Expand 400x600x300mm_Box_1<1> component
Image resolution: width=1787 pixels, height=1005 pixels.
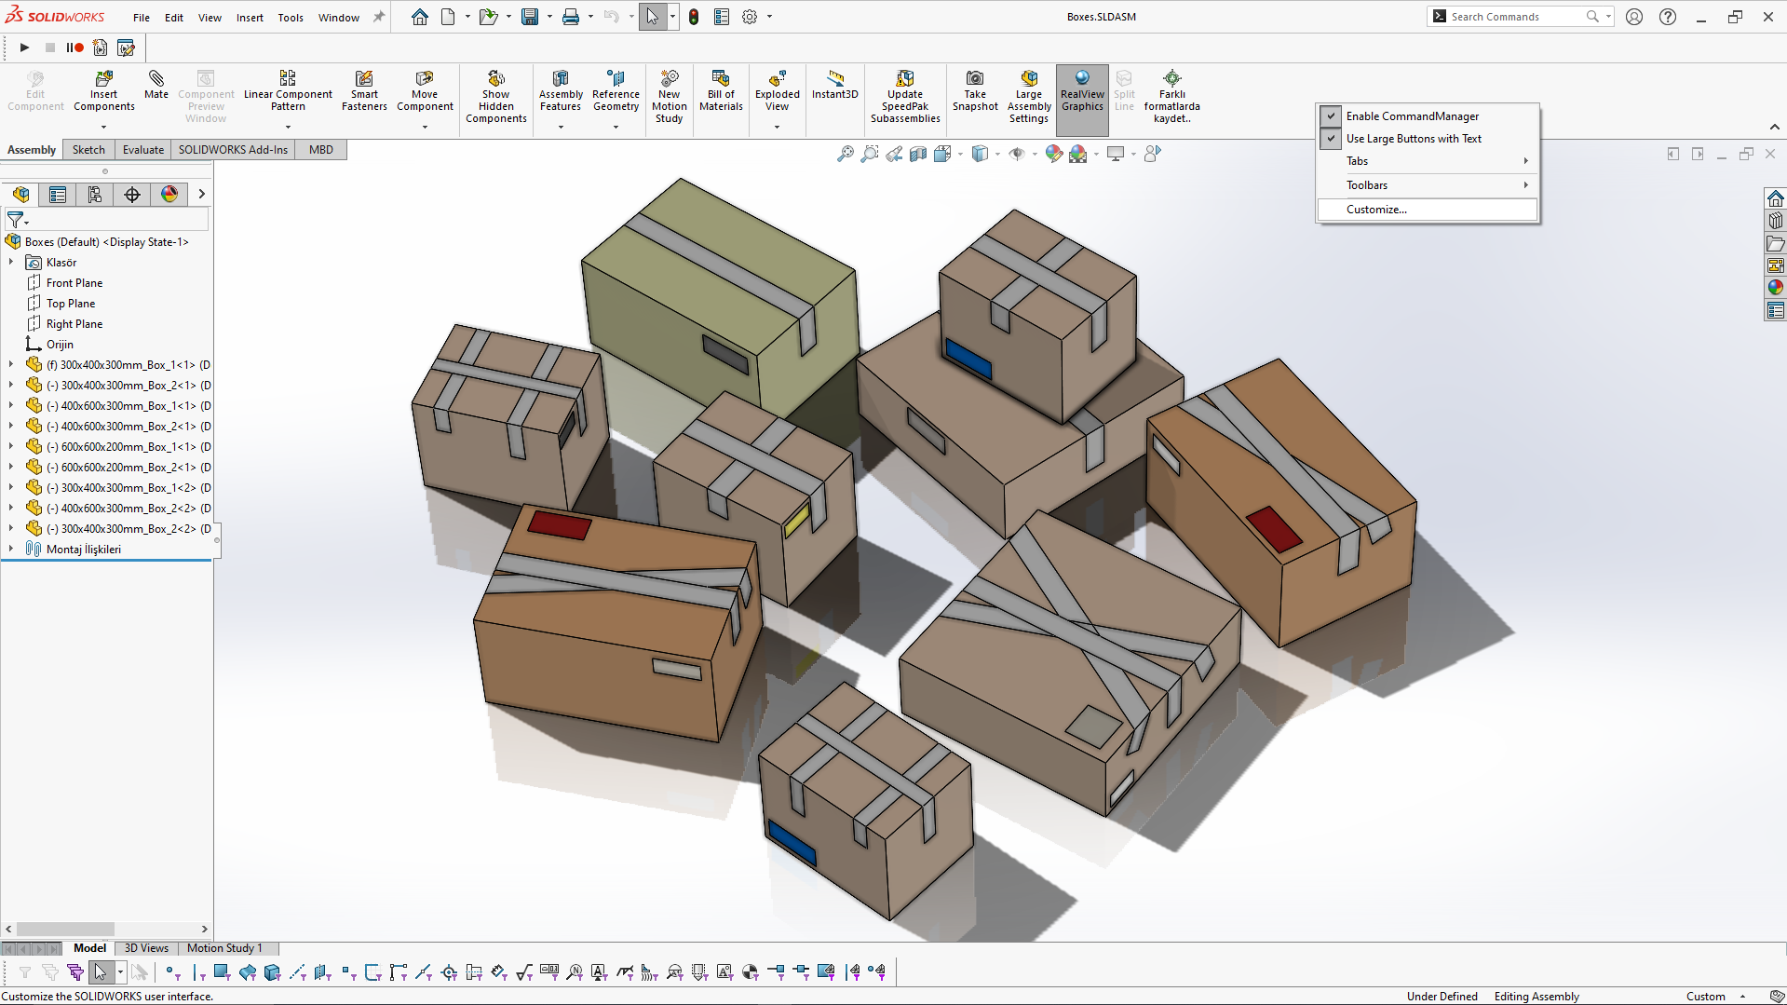[x=11, y=406]
